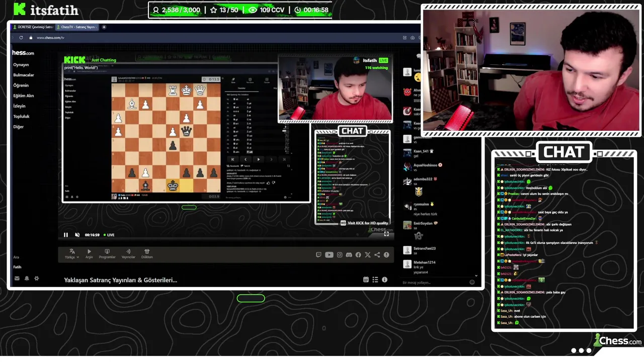
Task: Click the chat scroll-down chevron
Action: click(x=476, y=276)
